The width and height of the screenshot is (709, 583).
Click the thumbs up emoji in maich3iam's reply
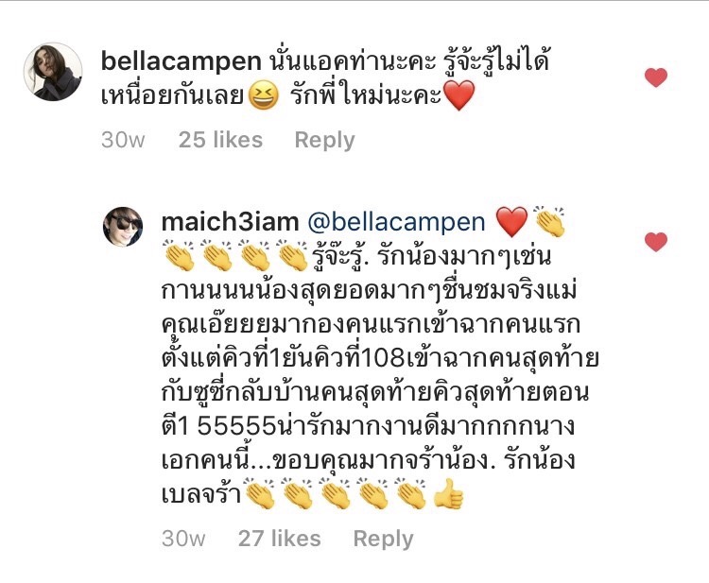tap(448, 494)
